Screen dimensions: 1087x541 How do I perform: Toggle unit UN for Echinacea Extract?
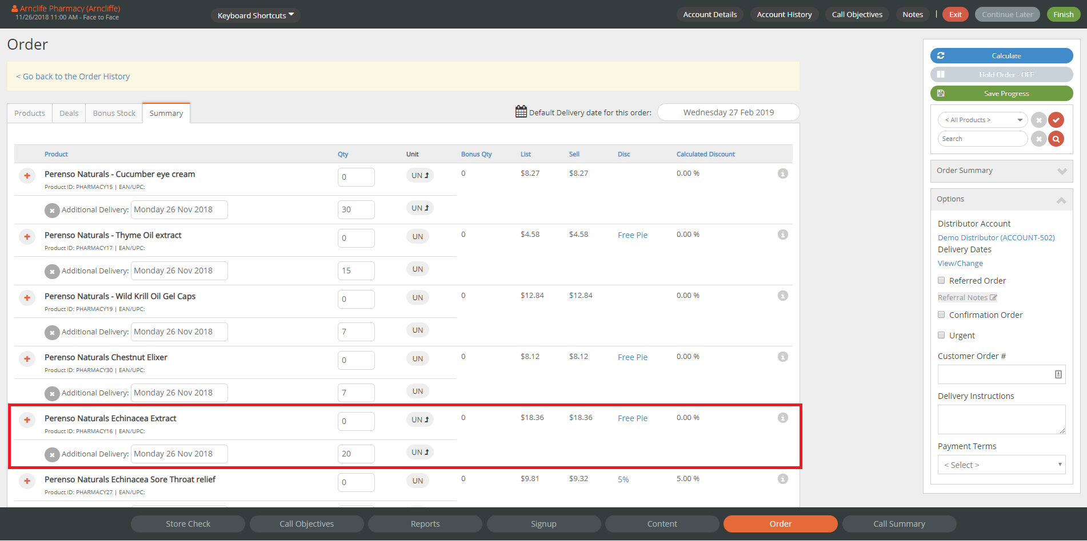pyautogui.click(x=420, y=419)
